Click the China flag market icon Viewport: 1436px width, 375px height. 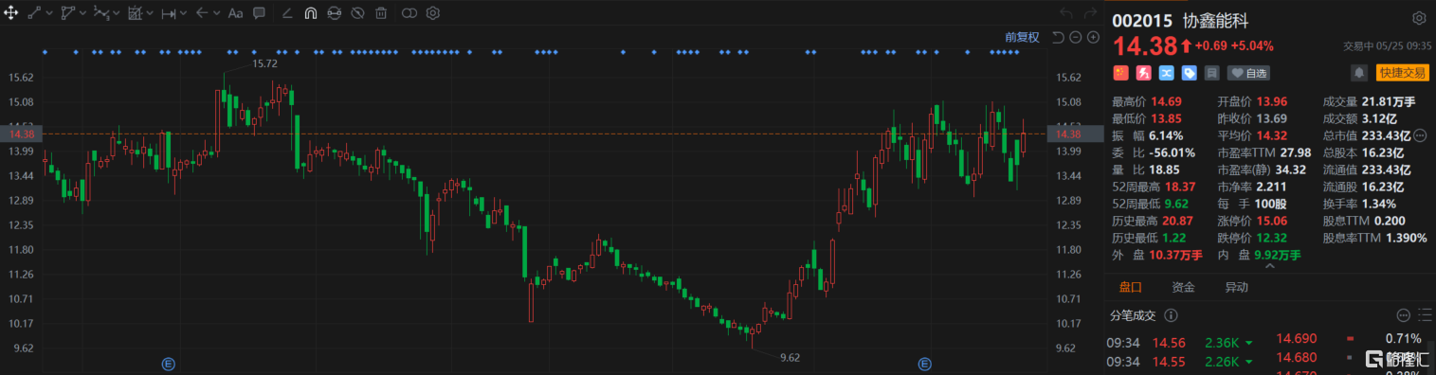(1121, 72)
